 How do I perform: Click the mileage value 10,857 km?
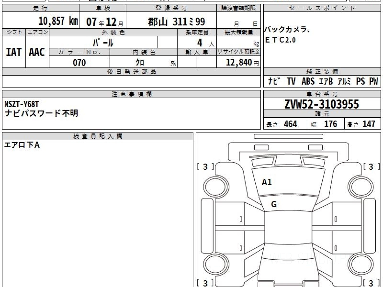58,21
